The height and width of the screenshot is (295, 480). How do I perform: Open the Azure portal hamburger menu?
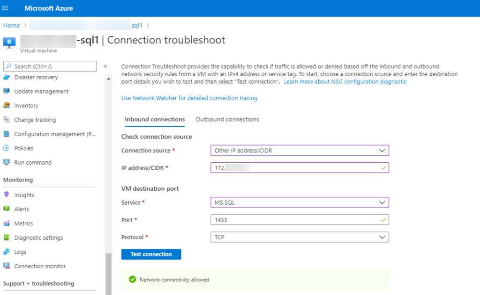(5, 8)
